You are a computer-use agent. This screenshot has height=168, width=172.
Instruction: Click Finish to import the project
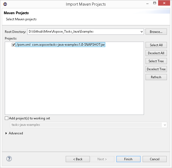(x=128, y=159)
